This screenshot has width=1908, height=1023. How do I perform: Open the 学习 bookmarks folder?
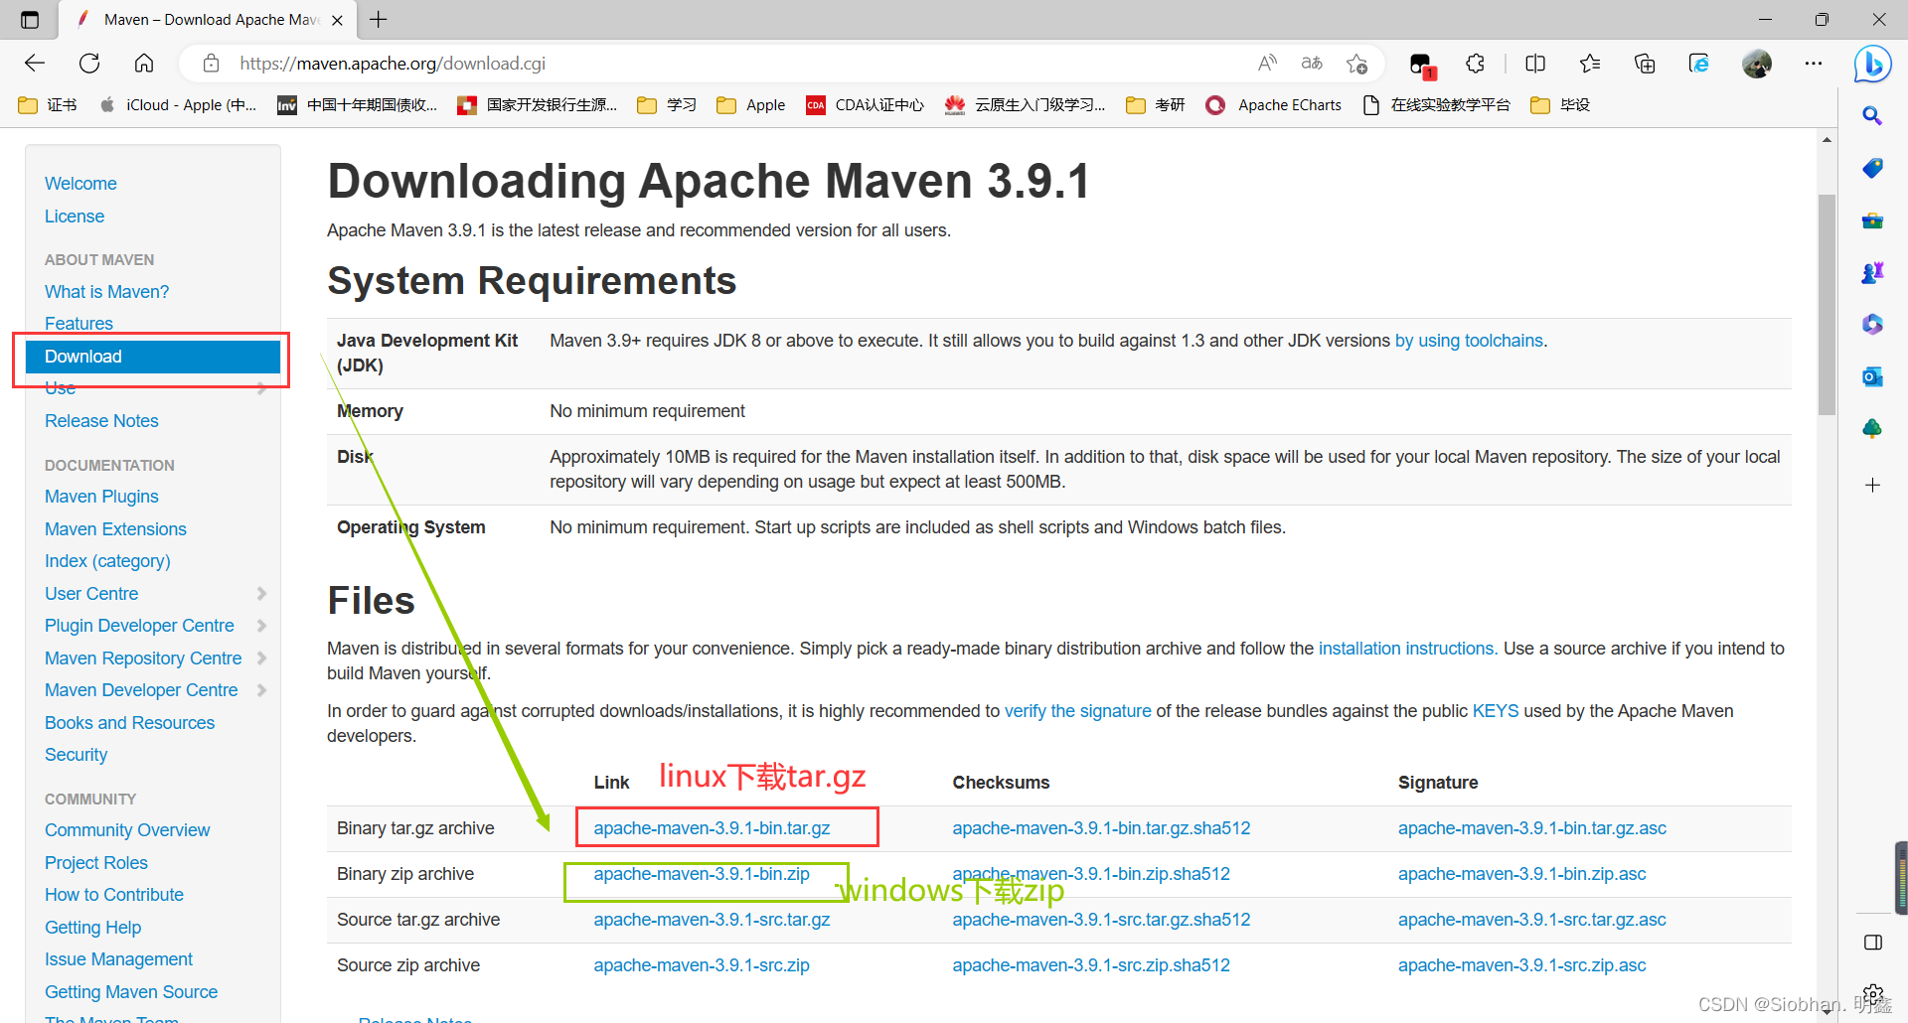(x=667, y=105)
